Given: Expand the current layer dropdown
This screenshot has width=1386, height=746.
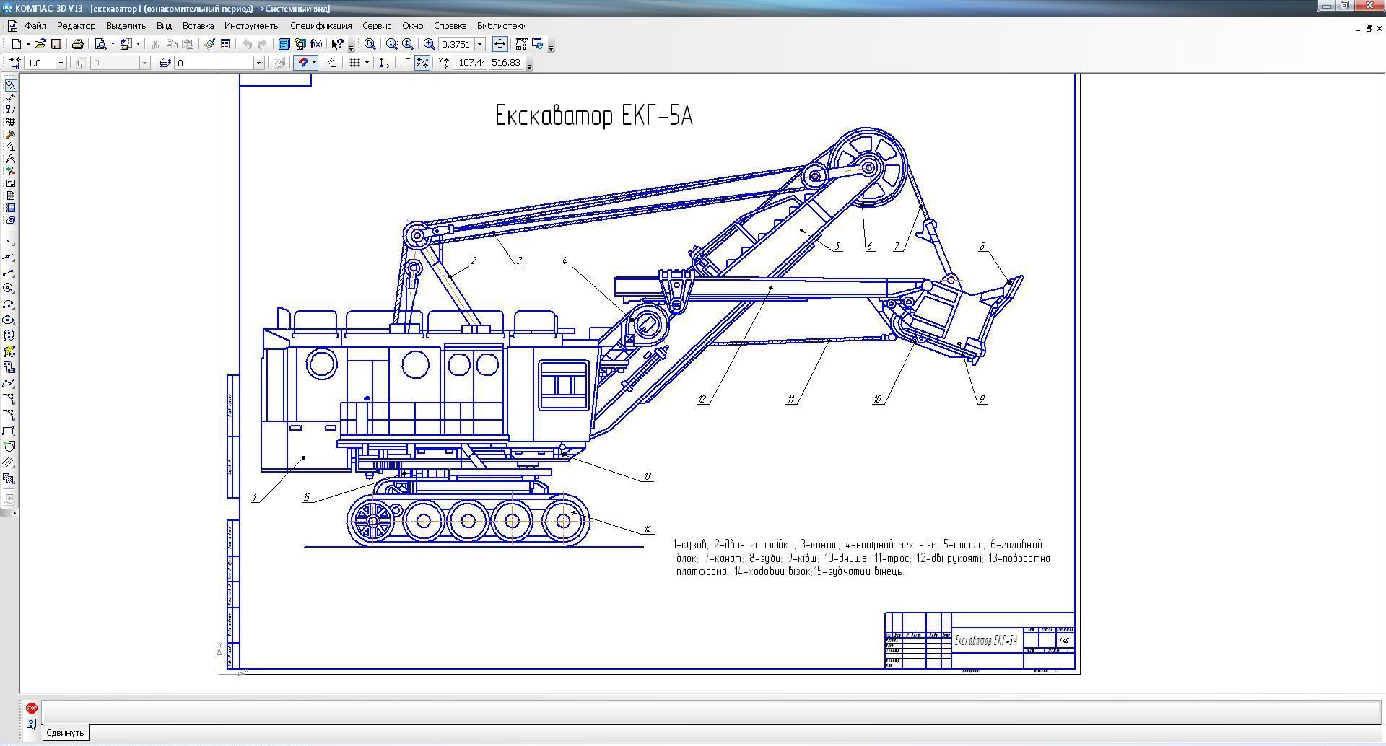Looking at the screenshot, I should (x=258, y=63).
